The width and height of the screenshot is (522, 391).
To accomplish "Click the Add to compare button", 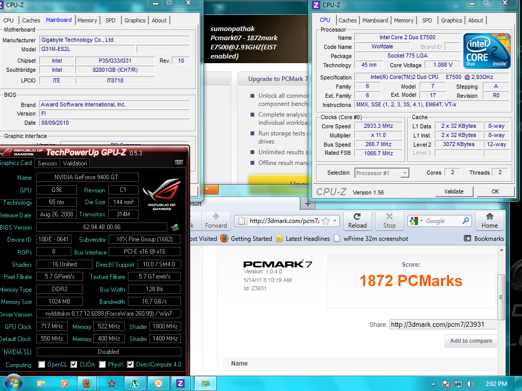I will [x=471, y=341].
